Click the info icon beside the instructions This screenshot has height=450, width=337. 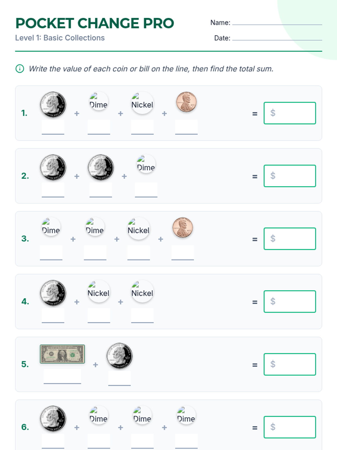point(20,69)
